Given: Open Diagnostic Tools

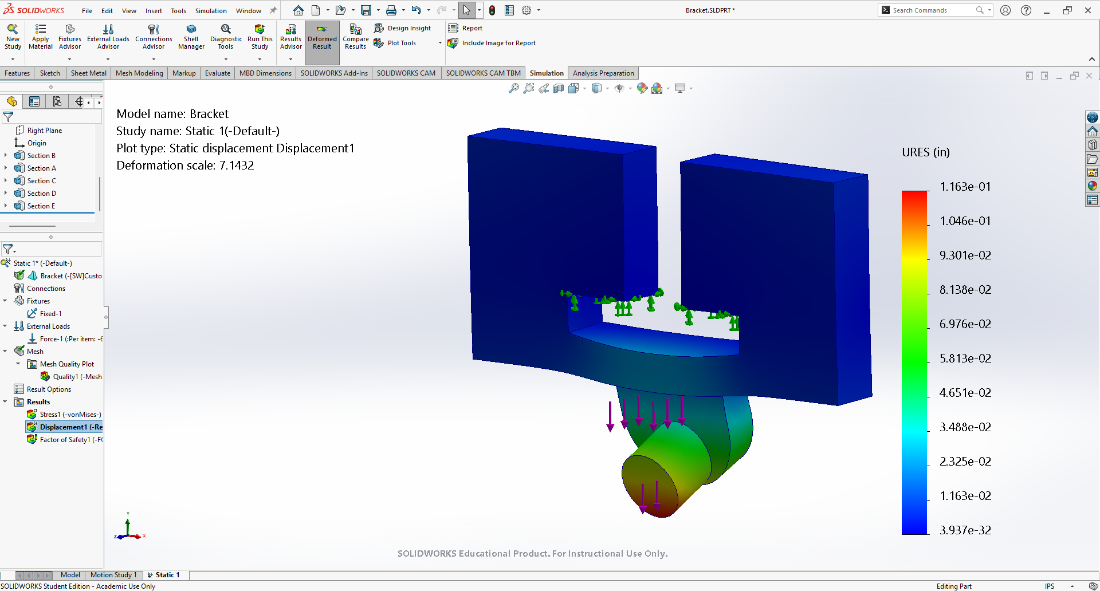Looking at the screenshot, I should pyautogui.click(x=226, y=37).
